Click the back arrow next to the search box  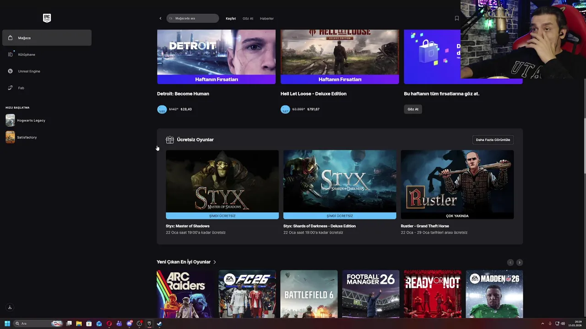click(160, 18)
